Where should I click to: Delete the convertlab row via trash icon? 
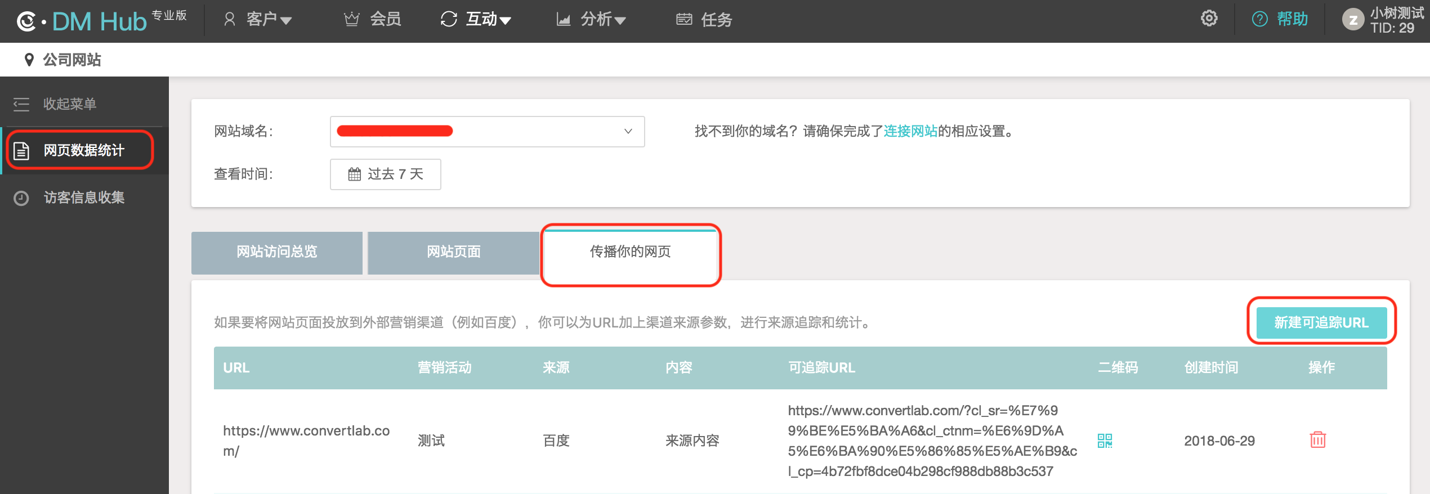pos(1318,439)
